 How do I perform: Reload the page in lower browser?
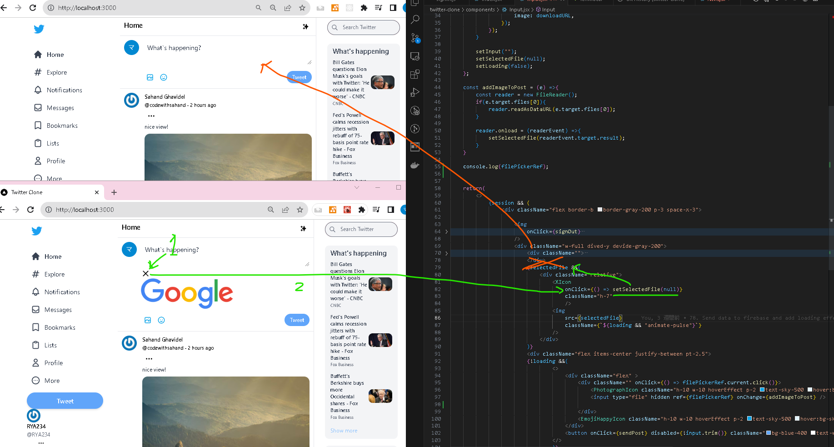pyautogui.click(x=30, y=210)
